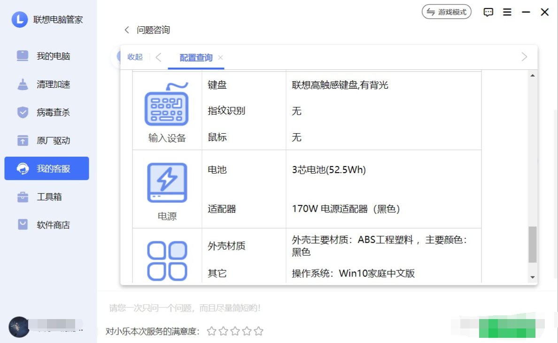Viewport: 558px width, 343px height.
Task: Collapse panel with 收起 button
Action: click(135, 57)
